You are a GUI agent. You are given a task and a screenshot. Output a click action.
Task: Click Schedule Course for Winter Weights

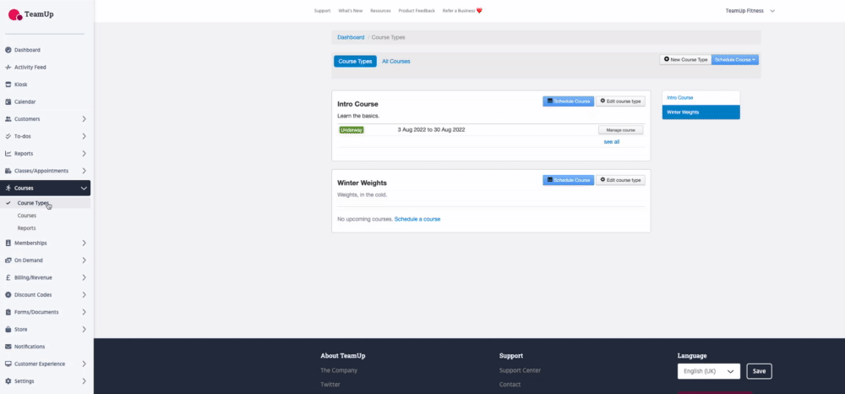pyautogui.click(x=568, y=180)
